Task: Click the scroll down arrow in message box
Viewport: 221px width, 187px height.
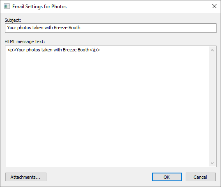Action: coord(212,163)
